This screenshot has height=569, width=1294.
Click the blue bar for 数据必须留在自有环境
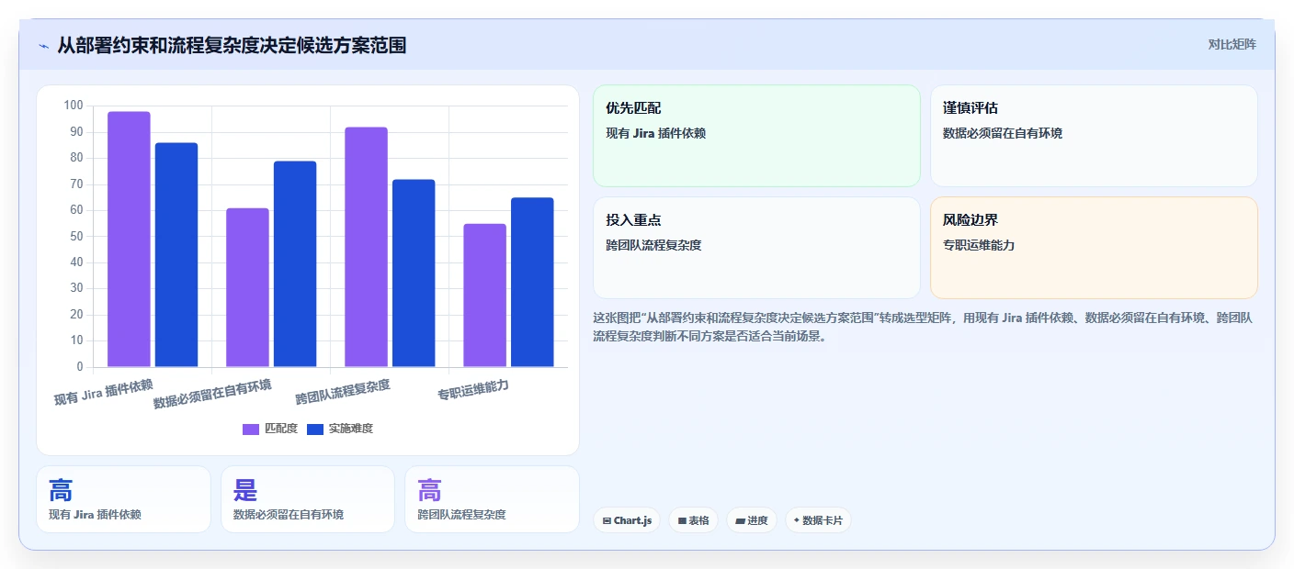pos(295,264)
